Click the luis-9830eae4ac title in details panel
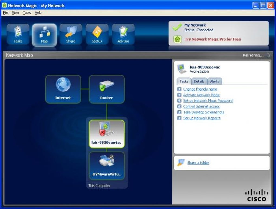Image resolution: width=276 pixels, height=209 pixels. tap(205, 67)
